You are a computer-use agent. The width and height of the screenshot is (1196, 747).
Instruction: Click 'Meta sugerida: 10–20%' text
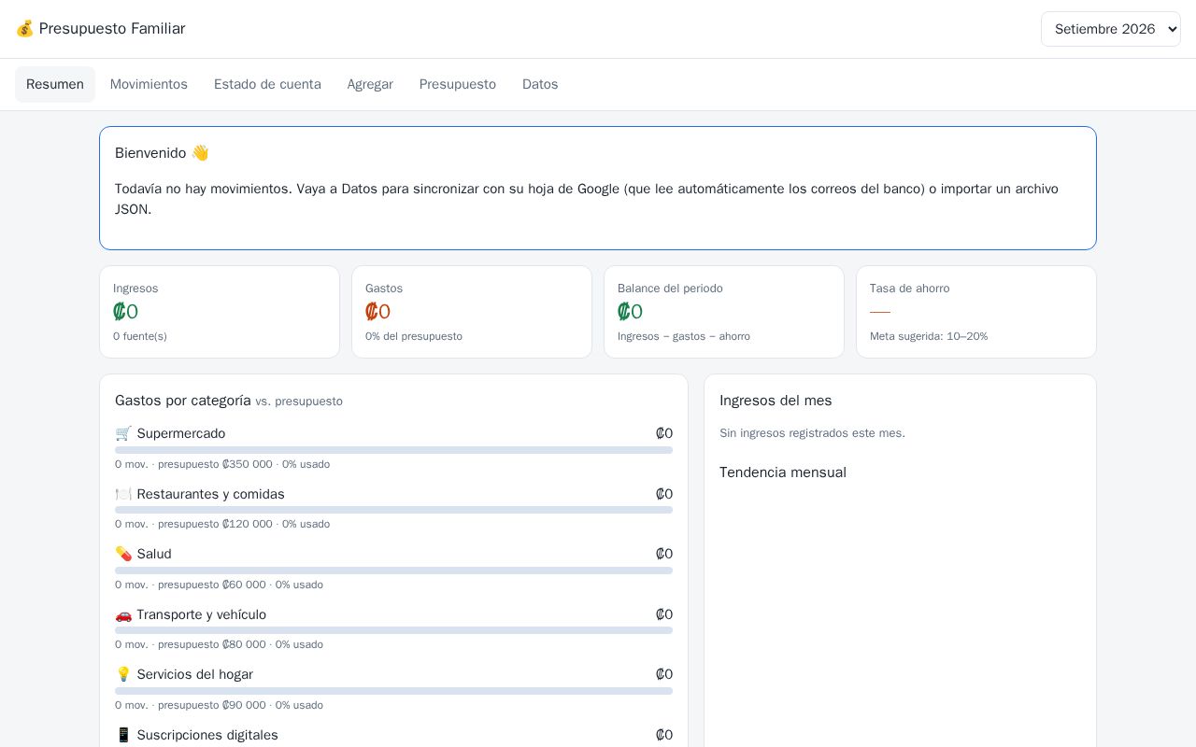coord(929,336)
